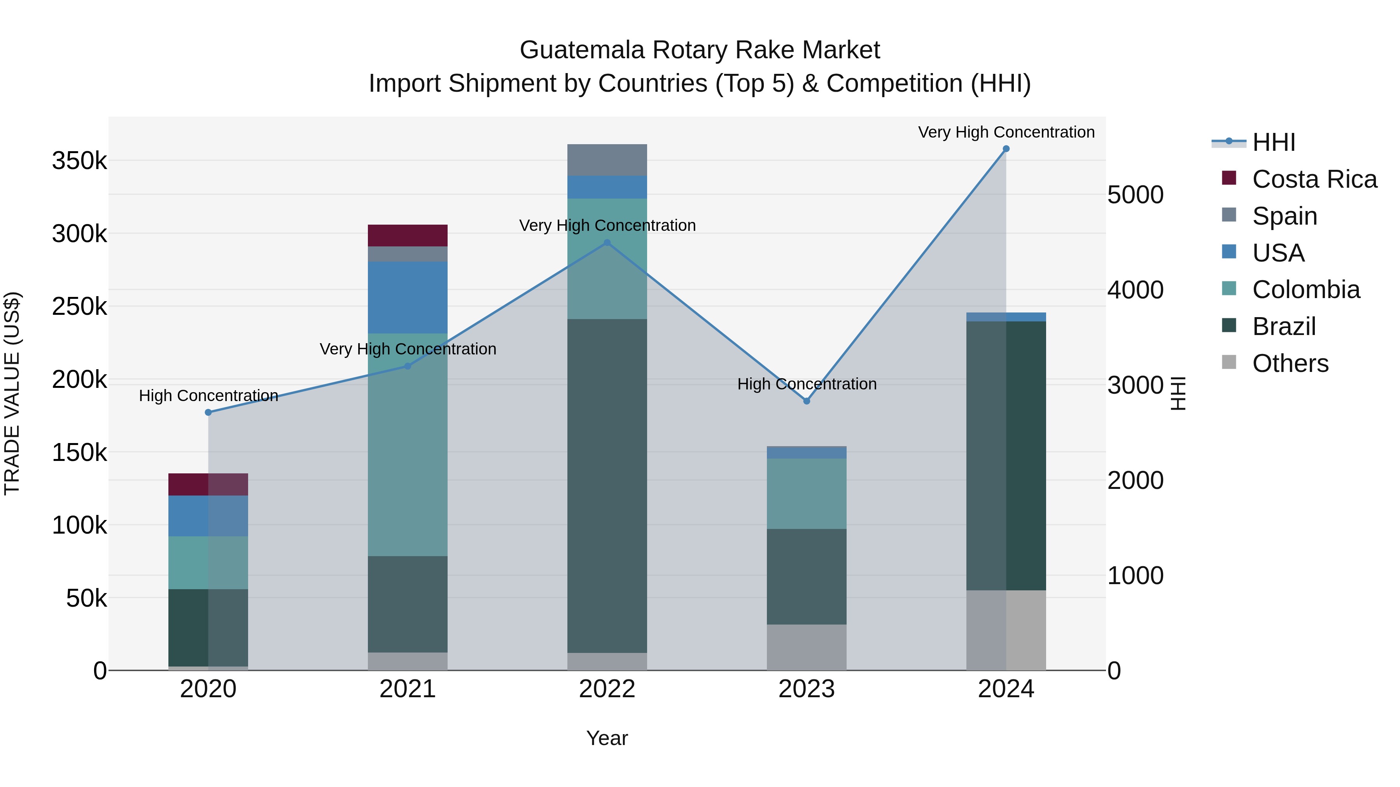Click the Others gray color swatch
Viewport: 1400px width, 787px height.
1229,362
